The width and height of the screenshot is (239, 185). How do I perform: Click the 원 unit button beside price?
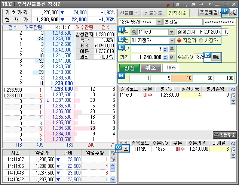[172, 57]
